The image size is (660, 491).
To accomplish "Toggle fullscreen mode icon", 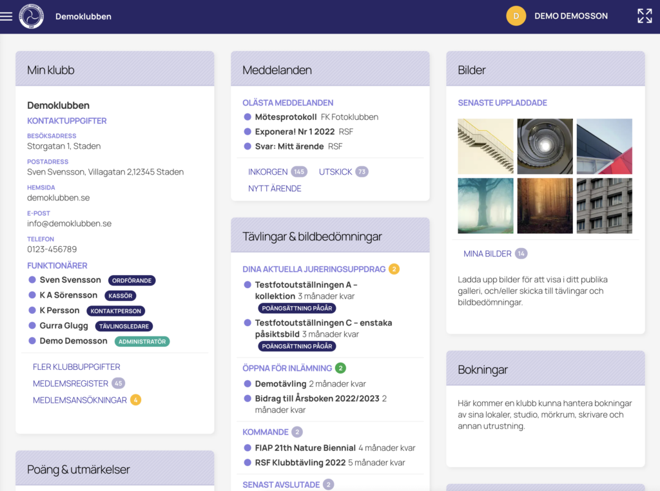I will pyautogui.click(x=645, y=16).
